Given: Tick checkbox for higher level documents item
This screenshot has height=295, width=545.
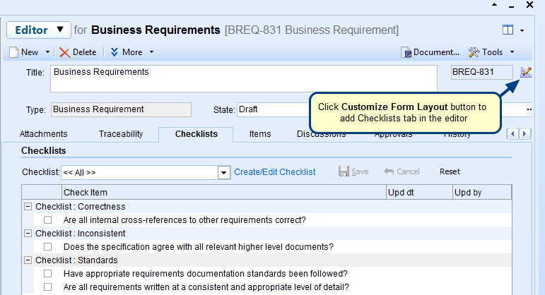Looking at the screenshot, I should pyautogui.click(x=48, y=247).
